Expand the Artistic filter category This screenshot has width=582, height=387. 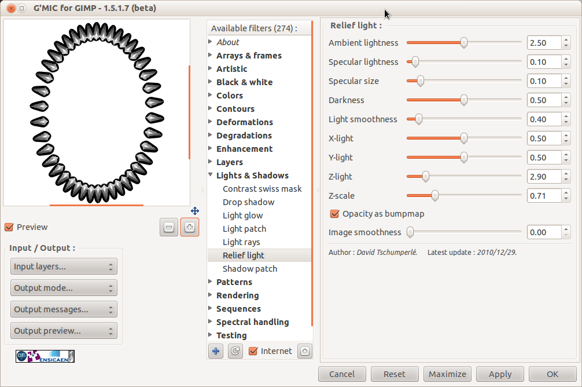click(x=211, y=69)
